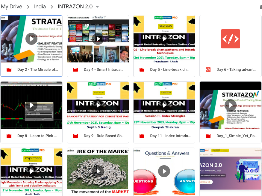This screenshot has width=262, height=196.
Task: Play the Day 4 Smart Intraday video
Action: pyautogui.click(x=98, y=39)
